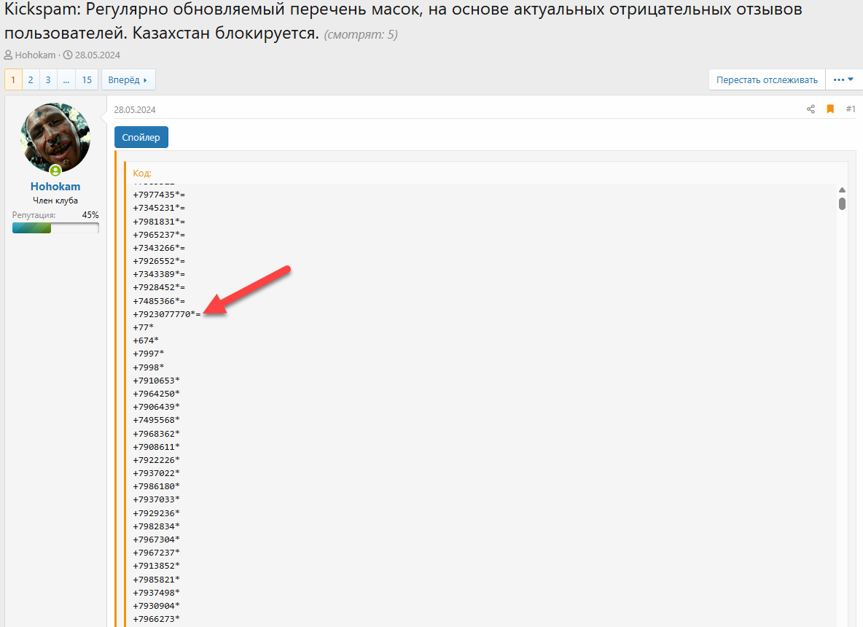Viewport: 863px width, 627px height.
Task: Click the Вперёд next-page button
Action: 128,79
